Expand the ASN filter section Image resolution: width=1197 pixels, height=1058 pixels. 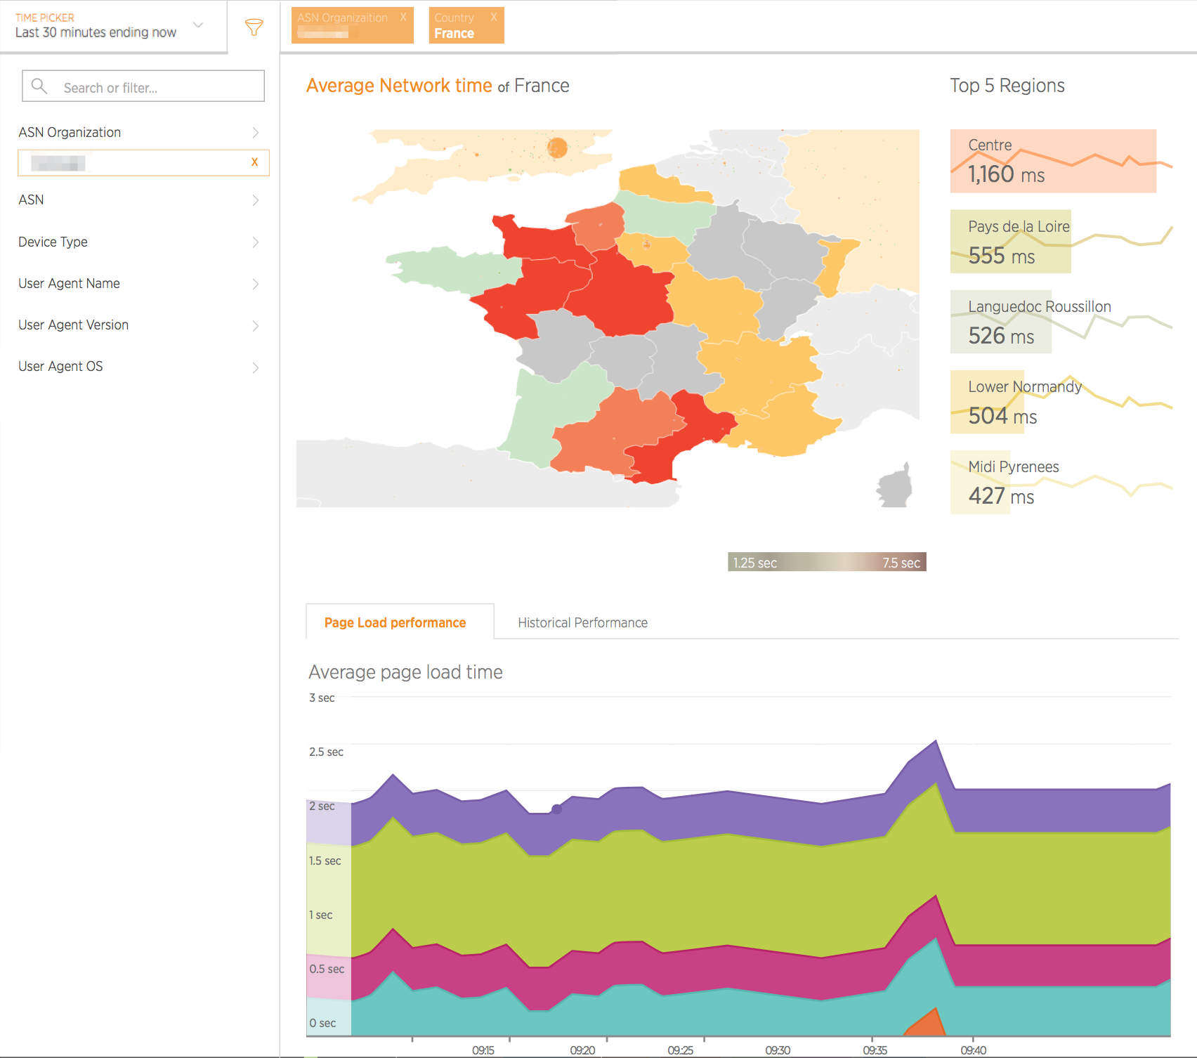point(255,200)
